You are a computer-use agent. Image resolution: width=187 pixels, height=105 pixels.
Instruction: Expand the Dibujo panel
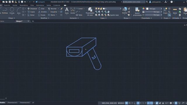(11, 18)
